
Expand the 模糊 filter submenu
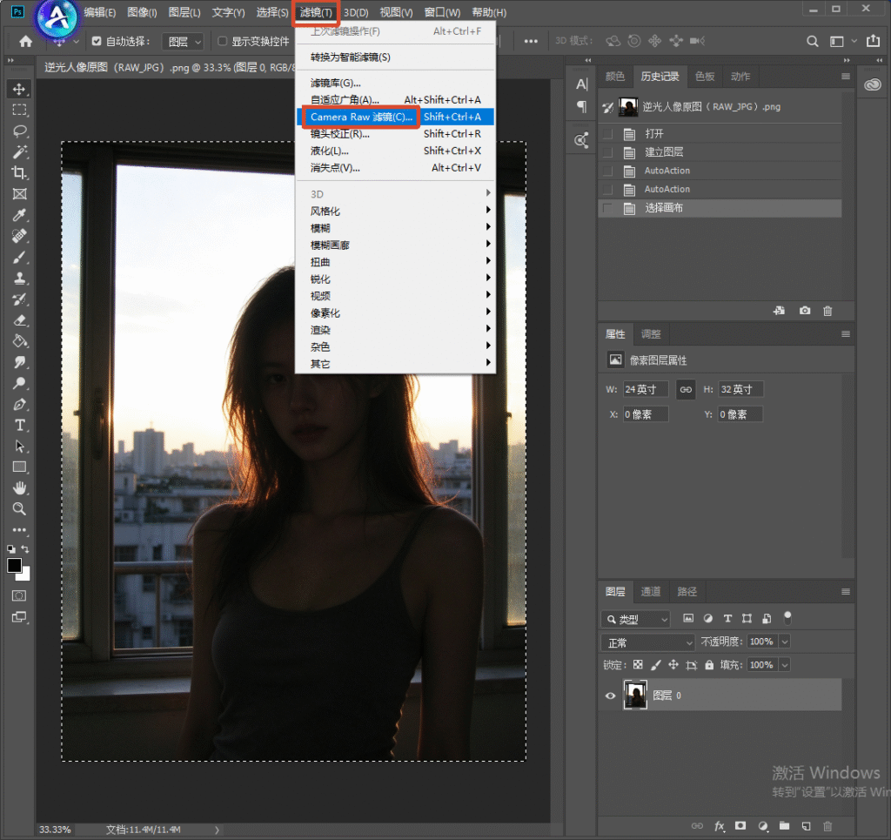pyautogui.click(x=396, y=228)
